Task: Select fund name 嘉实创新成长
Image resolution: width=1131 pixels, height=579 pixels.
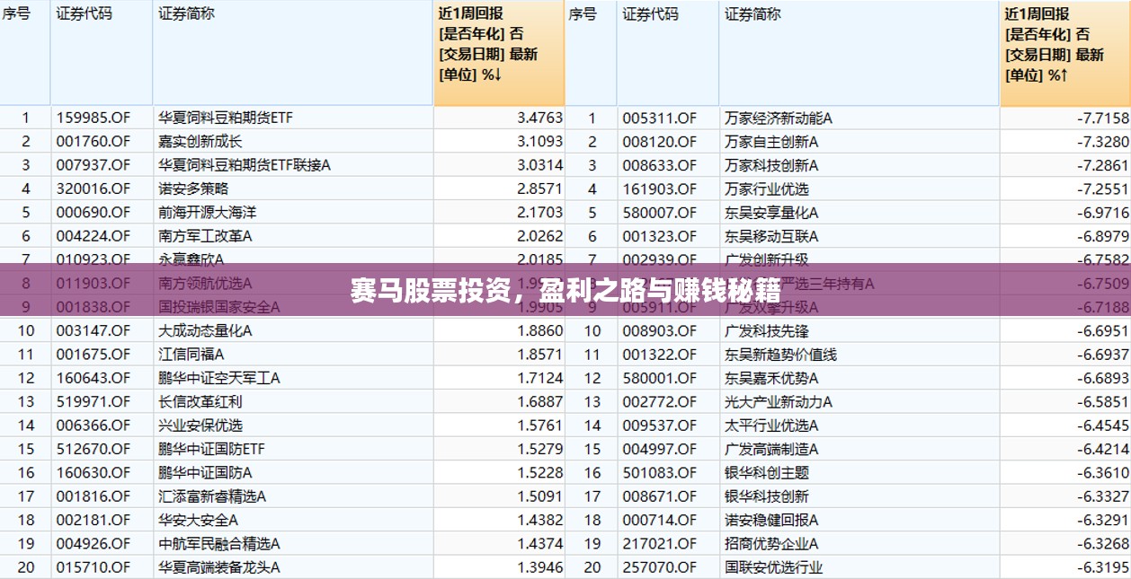Action: [x=200, y=141]
